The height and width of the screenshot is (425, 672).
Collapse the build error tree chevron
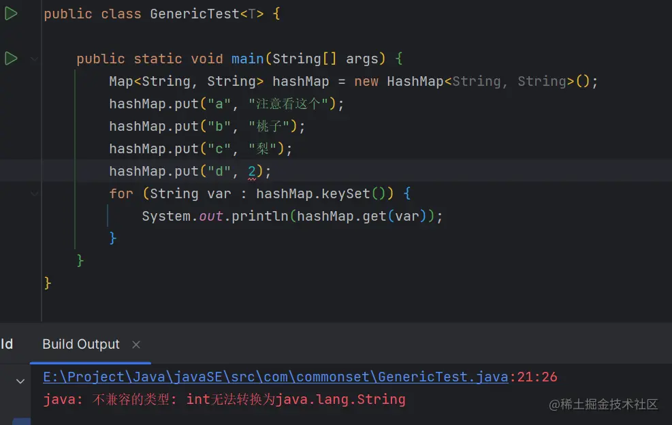[20, 381]
